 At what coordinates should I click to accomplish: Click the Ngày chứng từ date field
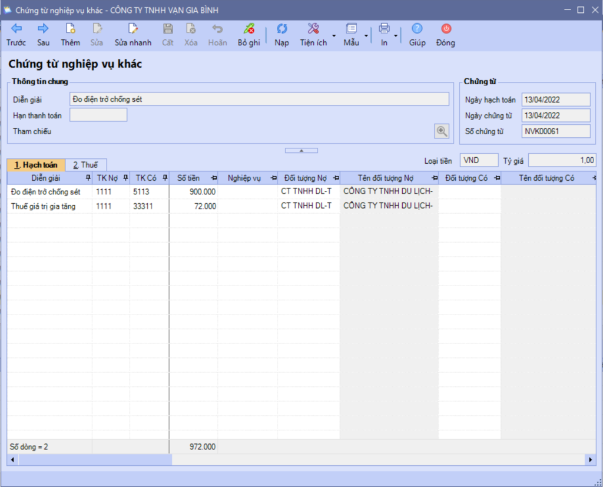(x=556, y=115)
